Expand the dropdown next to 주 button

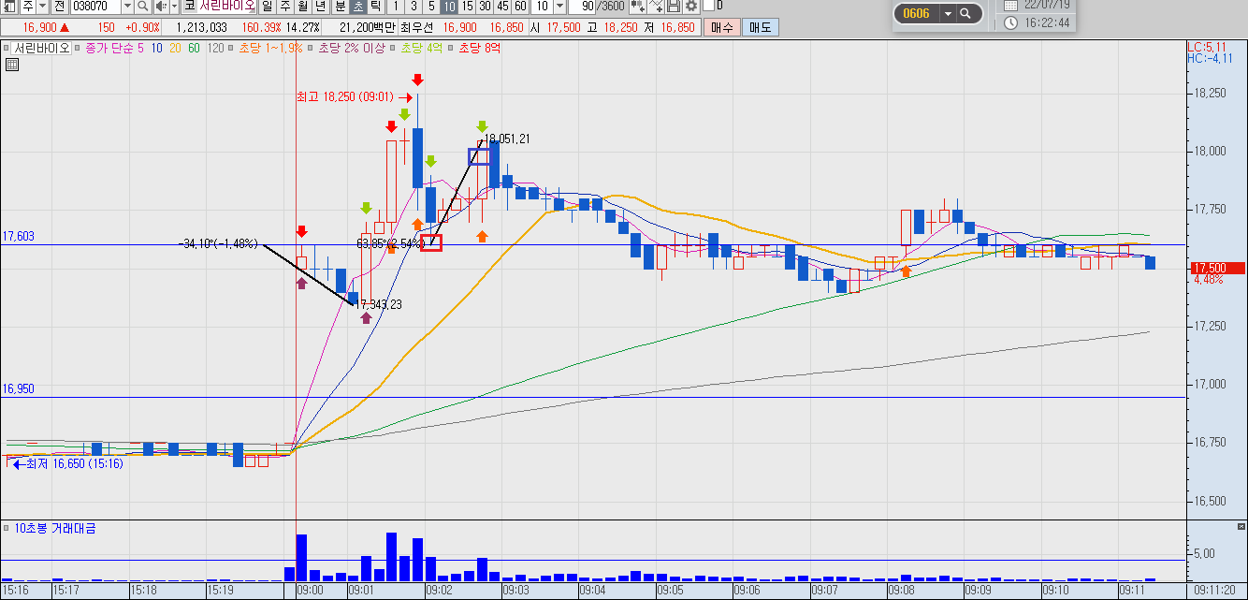[42, 7]
